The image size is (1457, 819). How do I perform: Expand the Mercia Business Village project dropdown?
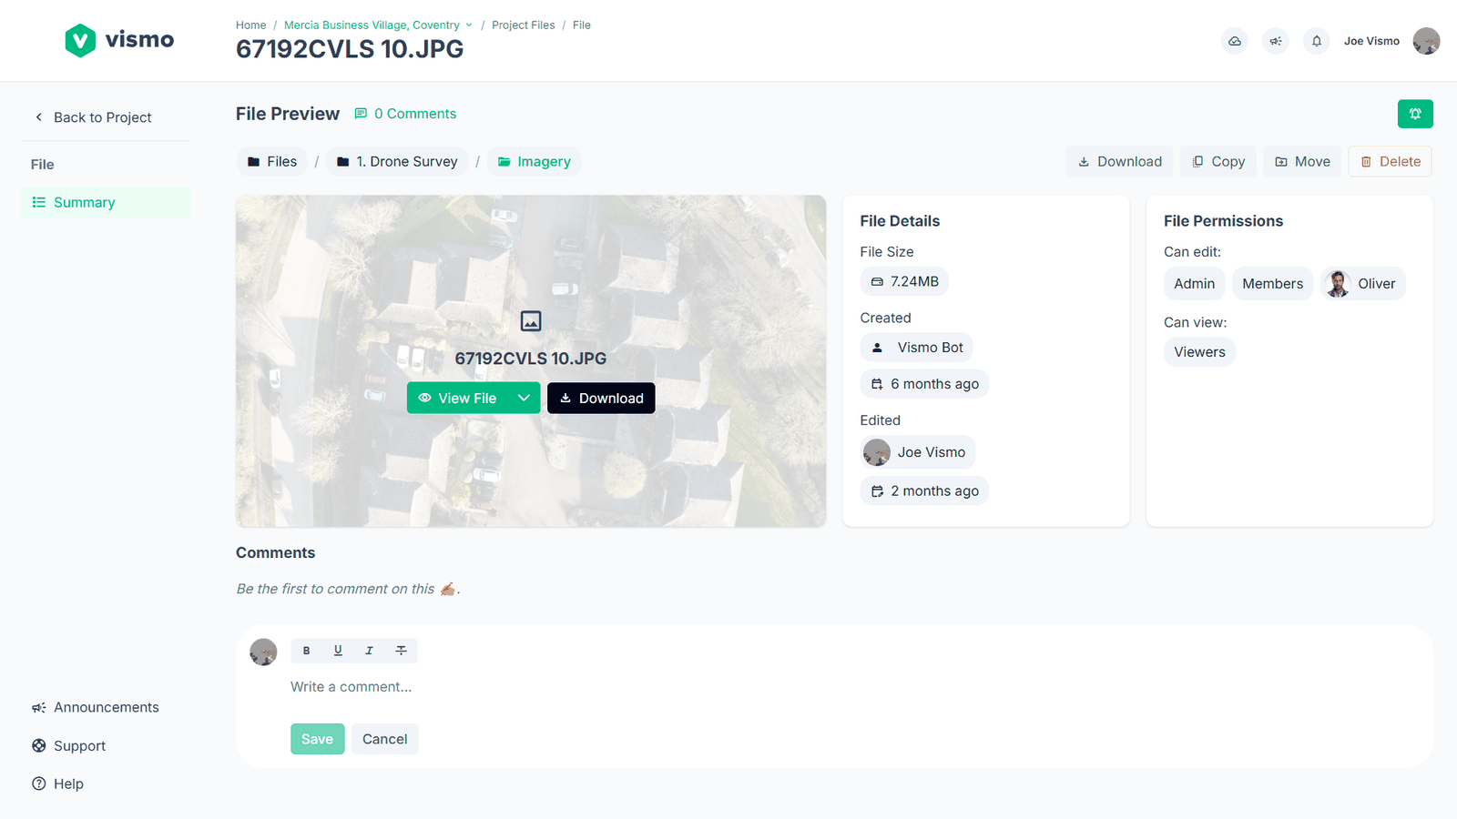(x=469, y=25)
